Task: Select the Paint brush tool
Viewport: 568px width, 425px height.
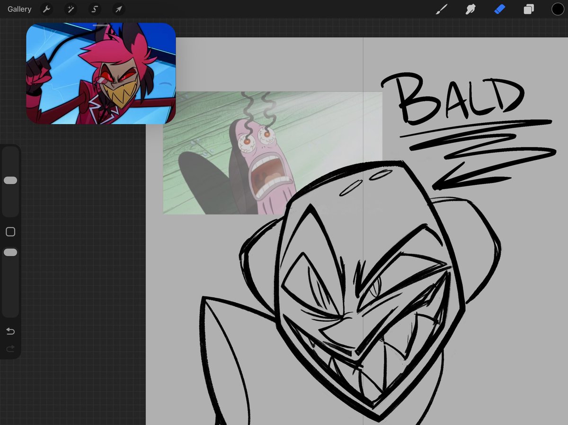Action: tap(441, 9)
